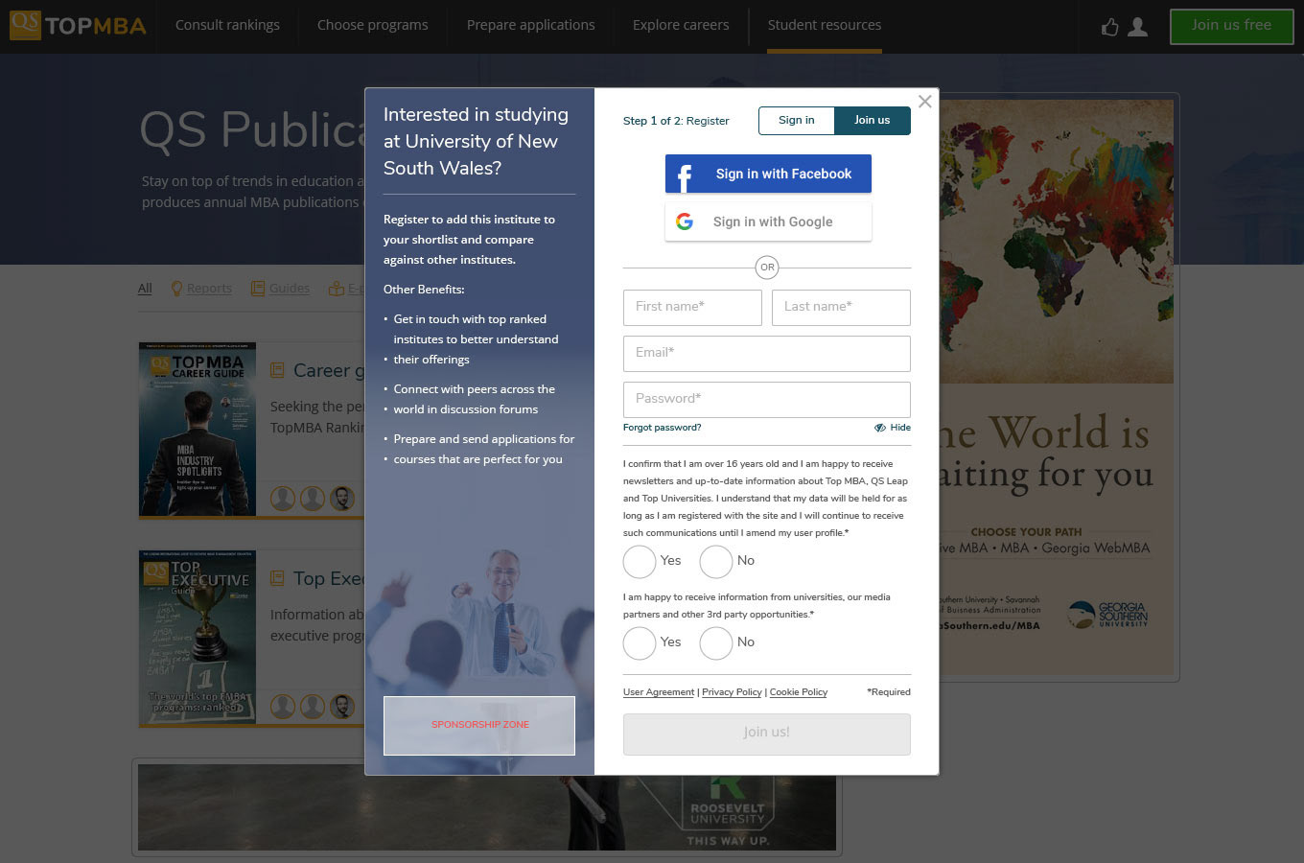Click Join us free button in header
The height and width of the screenshot is (863, 1304).
pyautogui.click(x=1231, y=26)
